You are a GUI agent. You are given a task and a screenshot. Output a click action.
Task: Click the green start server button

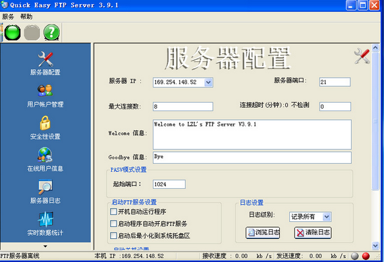pos(13,32)
